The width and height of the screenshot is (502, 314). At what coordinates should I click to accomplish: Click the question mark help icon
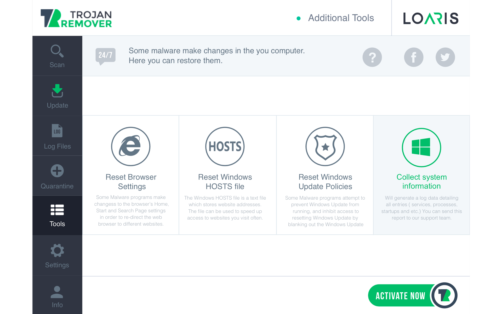[372, 57]
